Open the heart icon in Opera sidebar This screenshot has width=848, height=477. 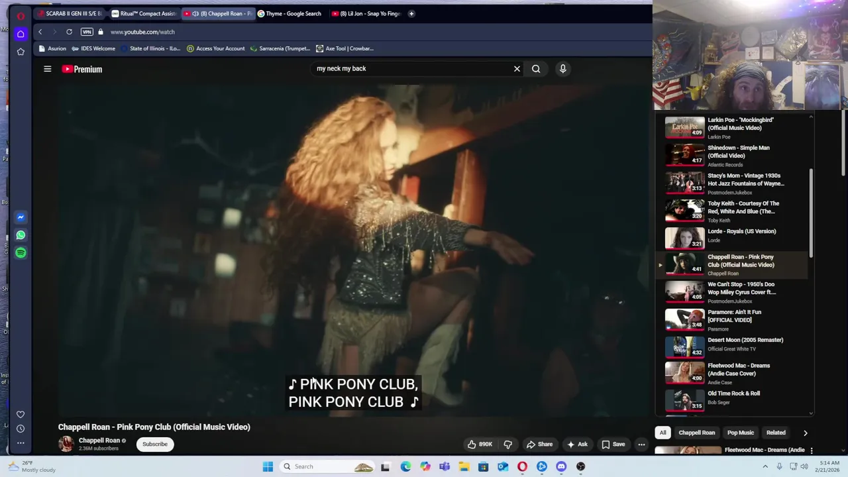tap(21, 415)
